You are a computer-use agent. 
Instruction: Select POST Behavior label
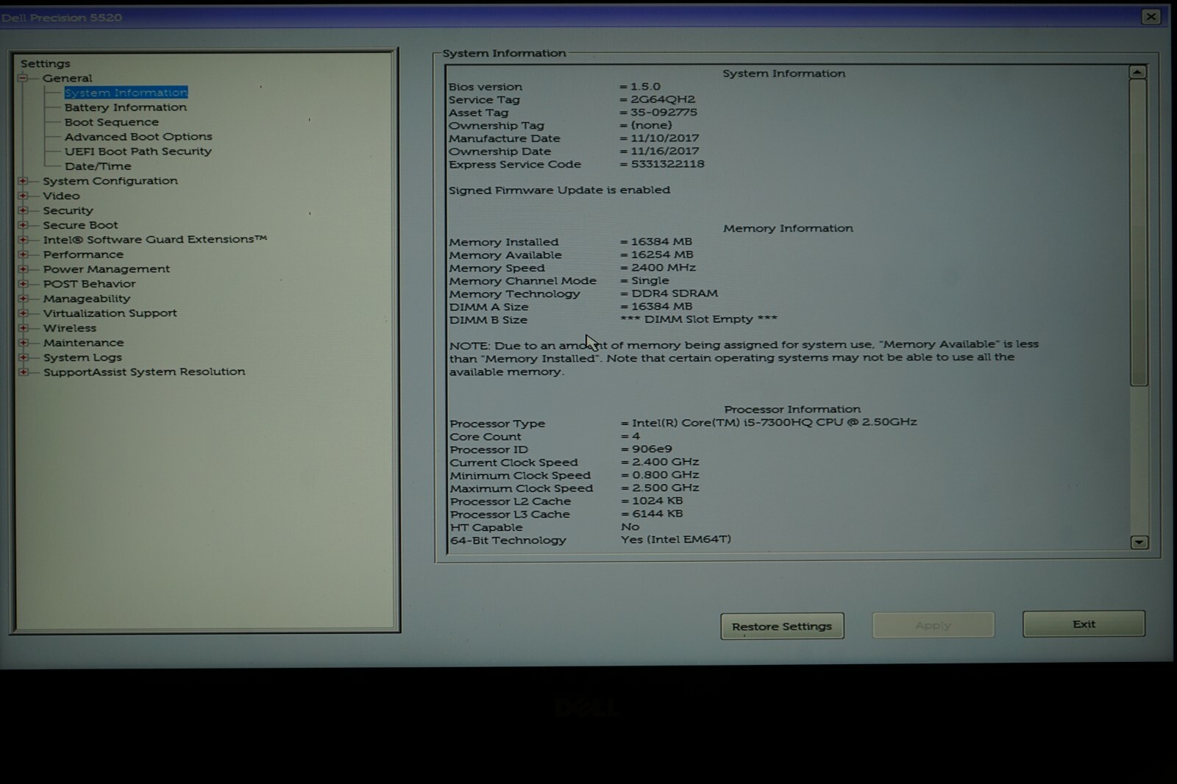pos(89,284)
